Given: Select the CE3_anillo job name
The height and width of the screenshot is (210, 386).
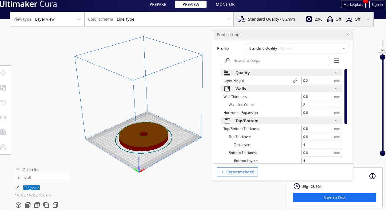Looking at the screenshot, I should point(32,188).
